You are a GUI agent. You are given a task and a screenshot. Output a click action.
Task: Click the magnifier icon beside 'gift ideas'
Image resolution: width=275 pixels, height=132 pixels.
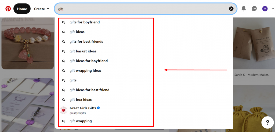64,32
